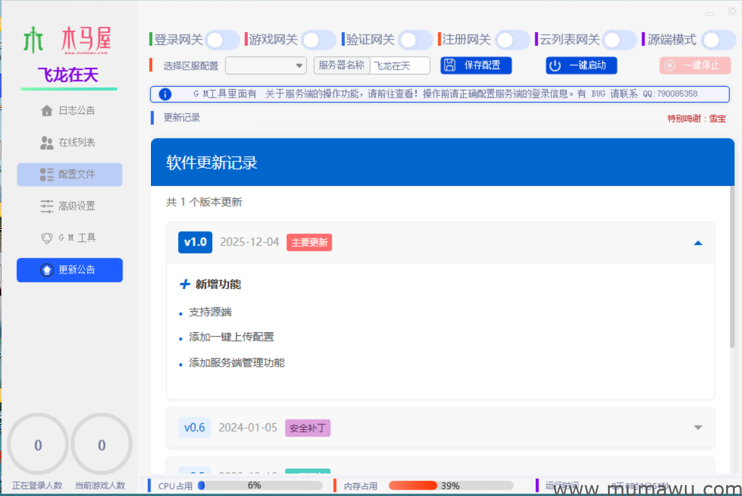The image size is (742, 496).
Task: Enable the 登录网关 switch
Action: [x=221, y=38]
